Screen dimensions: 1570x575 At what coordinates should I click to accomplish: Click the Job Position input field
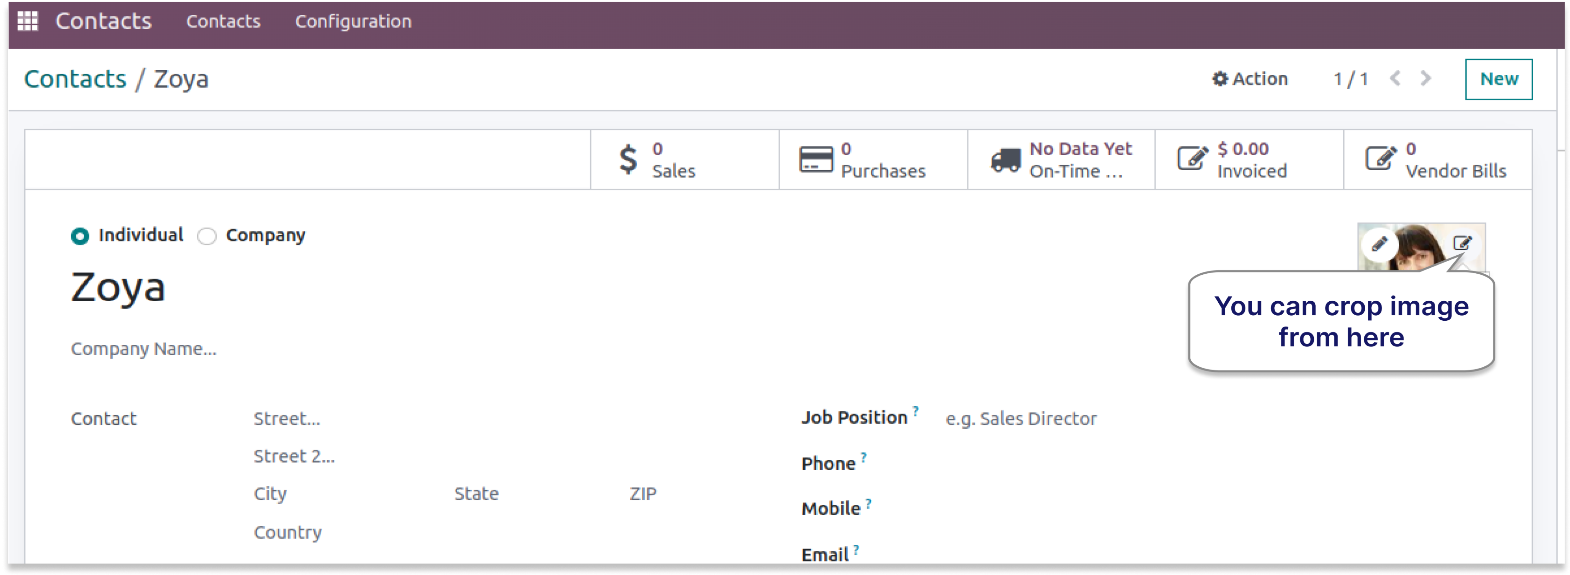point(1020,418)
